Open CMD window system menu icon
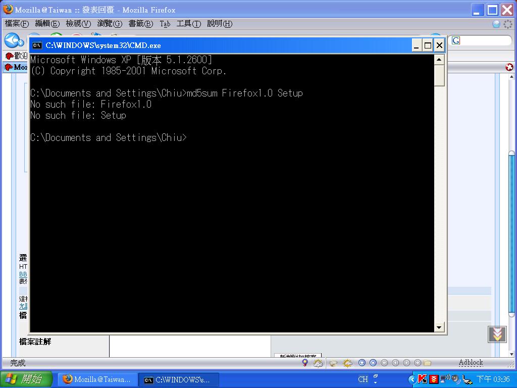Image resolution: width=517 pixels, height=388 pixels. (37, 45)
